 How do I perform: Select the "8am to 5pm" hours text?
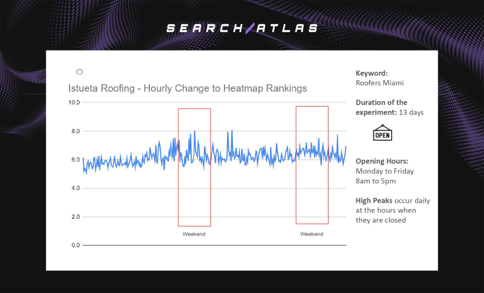(x=376, y=181)
